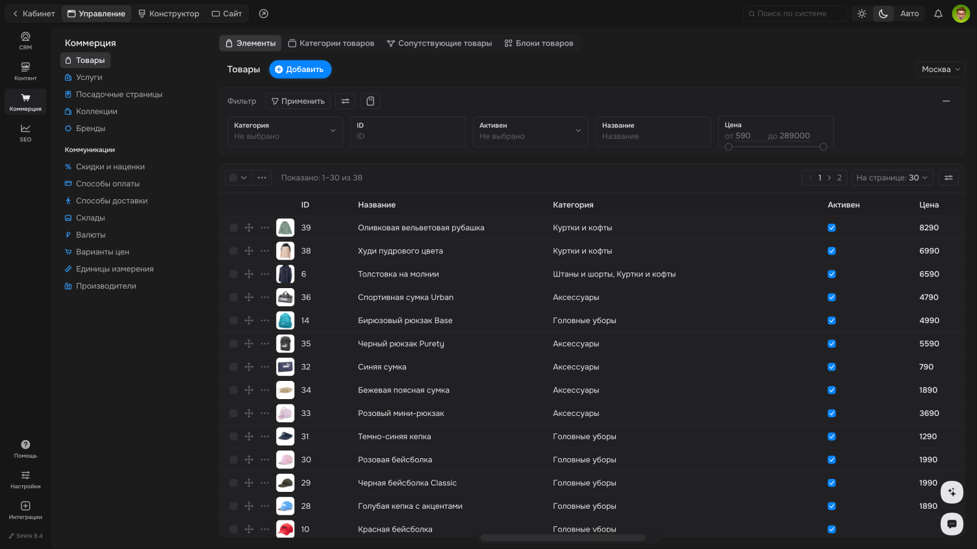Click the compass icon next to Сайт
The image size is (977, 549).
[263, 14]
